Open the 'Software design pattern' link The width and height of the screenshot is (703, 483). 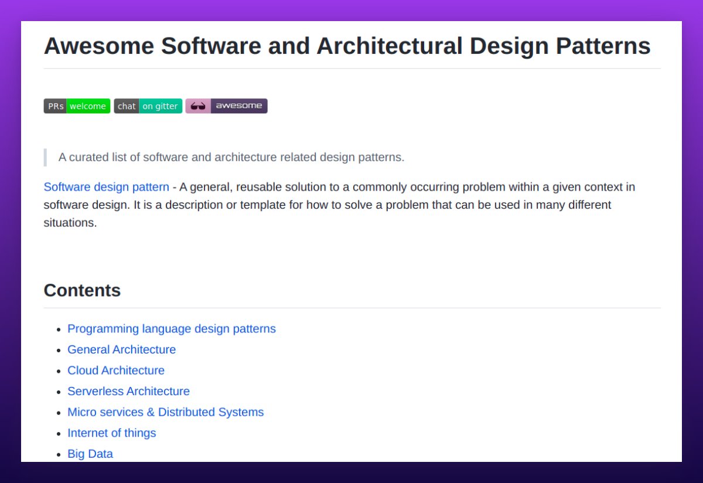106,187
